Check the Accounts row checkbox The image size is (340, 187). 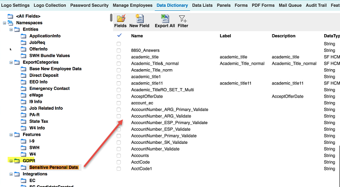pyautogui.click(x=119, y=156)
